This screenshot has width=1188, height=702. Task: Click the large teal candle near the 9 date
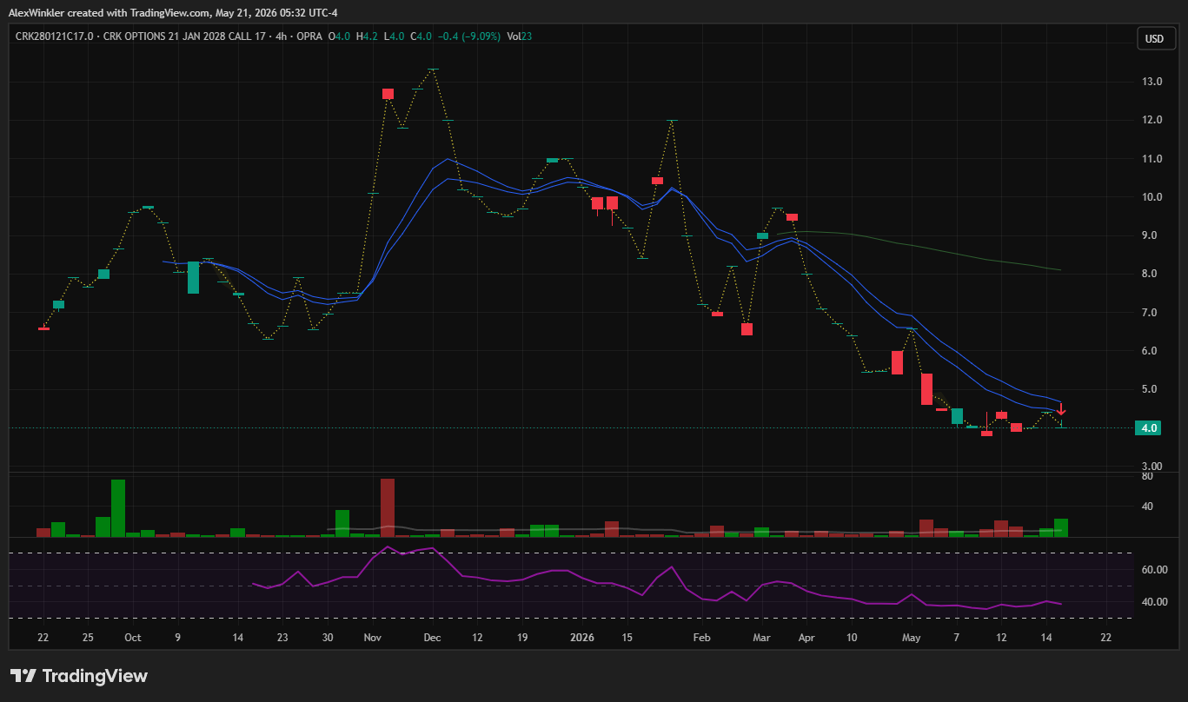point(193,278)
